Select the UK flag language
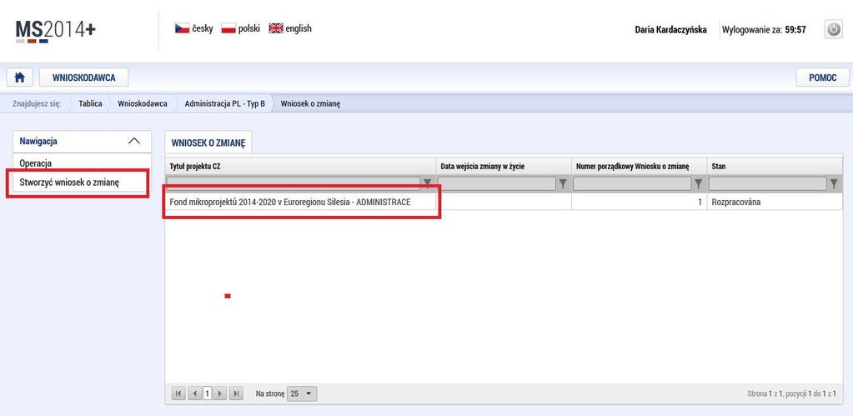 pos(276,28)
